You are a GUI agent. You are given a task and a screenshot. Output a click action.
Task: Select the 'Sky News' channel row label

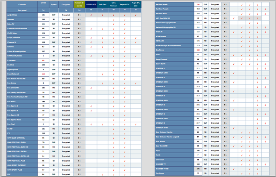pos(174,50)
